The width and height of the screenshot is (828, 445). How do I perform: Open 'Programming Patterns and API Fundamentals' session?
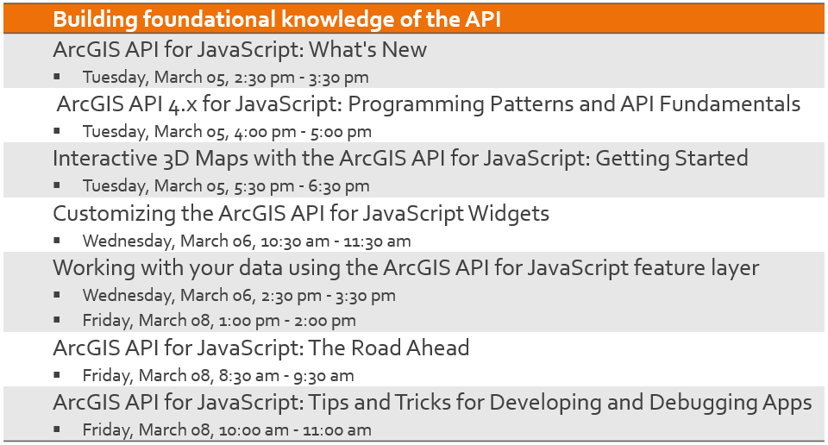pos(429,104)
